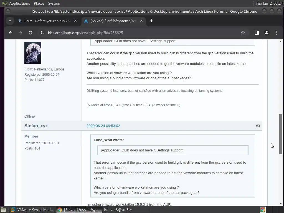This screenshot has height=213, width=284.
Task: Reload the Arch Linux forum page
Action: 31,33
